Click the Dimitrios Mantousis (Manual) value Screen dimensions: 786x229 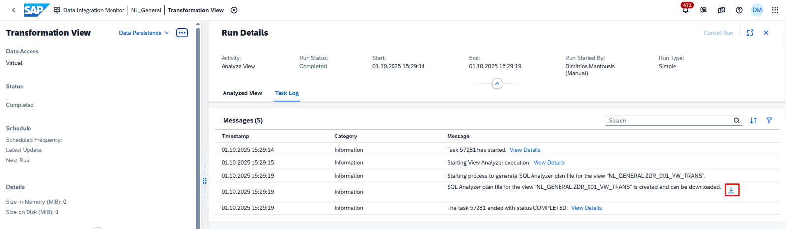pyautogui.click(x=589, y=69)
